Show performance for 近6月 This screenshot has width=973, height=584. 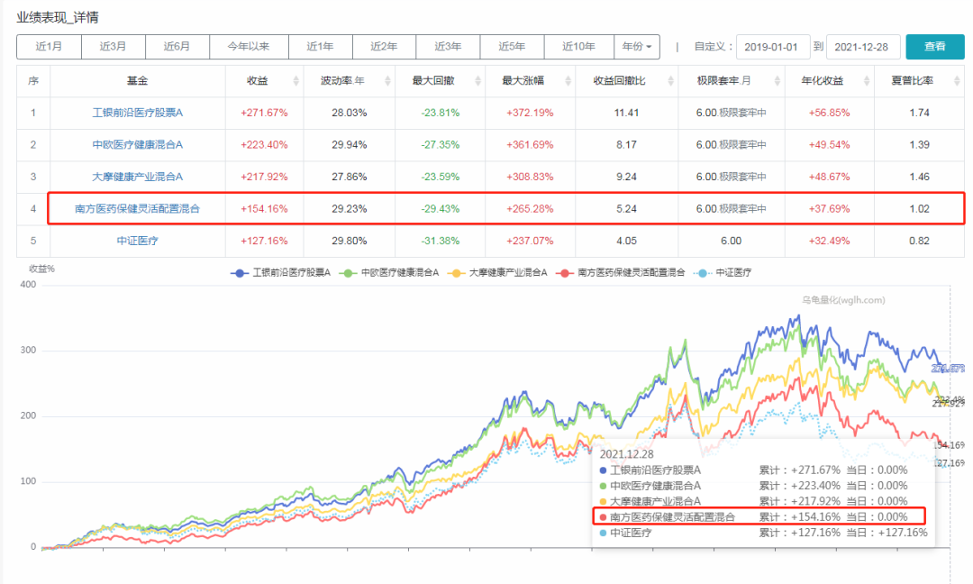[177, 47]
